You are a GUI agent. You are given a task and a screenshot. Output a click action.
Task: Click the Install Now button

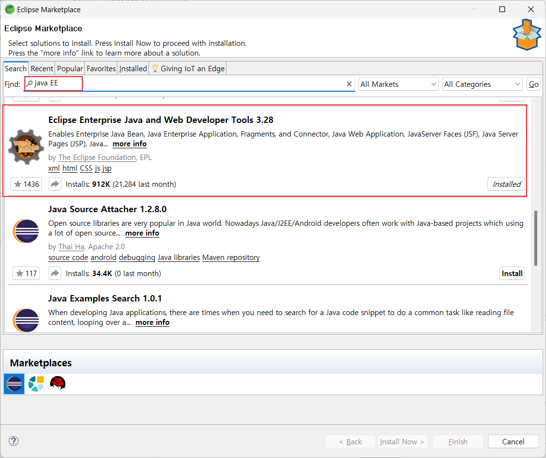402,441
